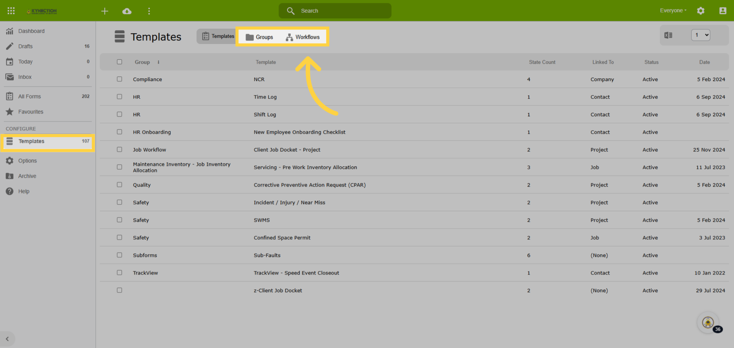Image resolution: width=734 pixels, height=348 pixels.
Task: Click into the Search field
Action: (335, 11)
